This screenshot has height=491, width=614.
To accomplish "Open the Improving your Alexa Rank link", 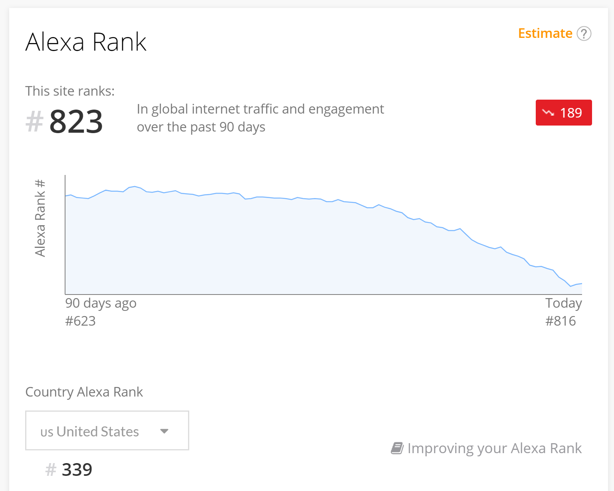I will pyautogui.click(x=494, y=448).
